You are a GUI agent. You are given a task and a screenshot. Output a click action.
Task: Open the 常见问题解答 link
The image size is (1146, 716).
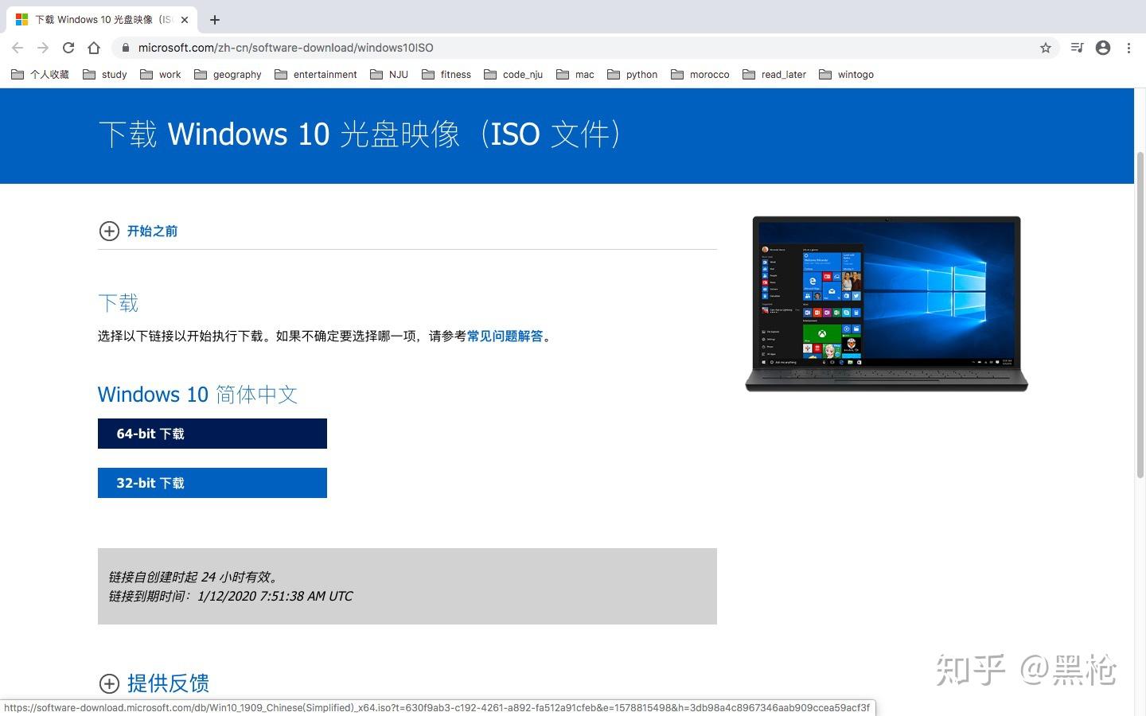pyautogui.click(x=505, y=336)
